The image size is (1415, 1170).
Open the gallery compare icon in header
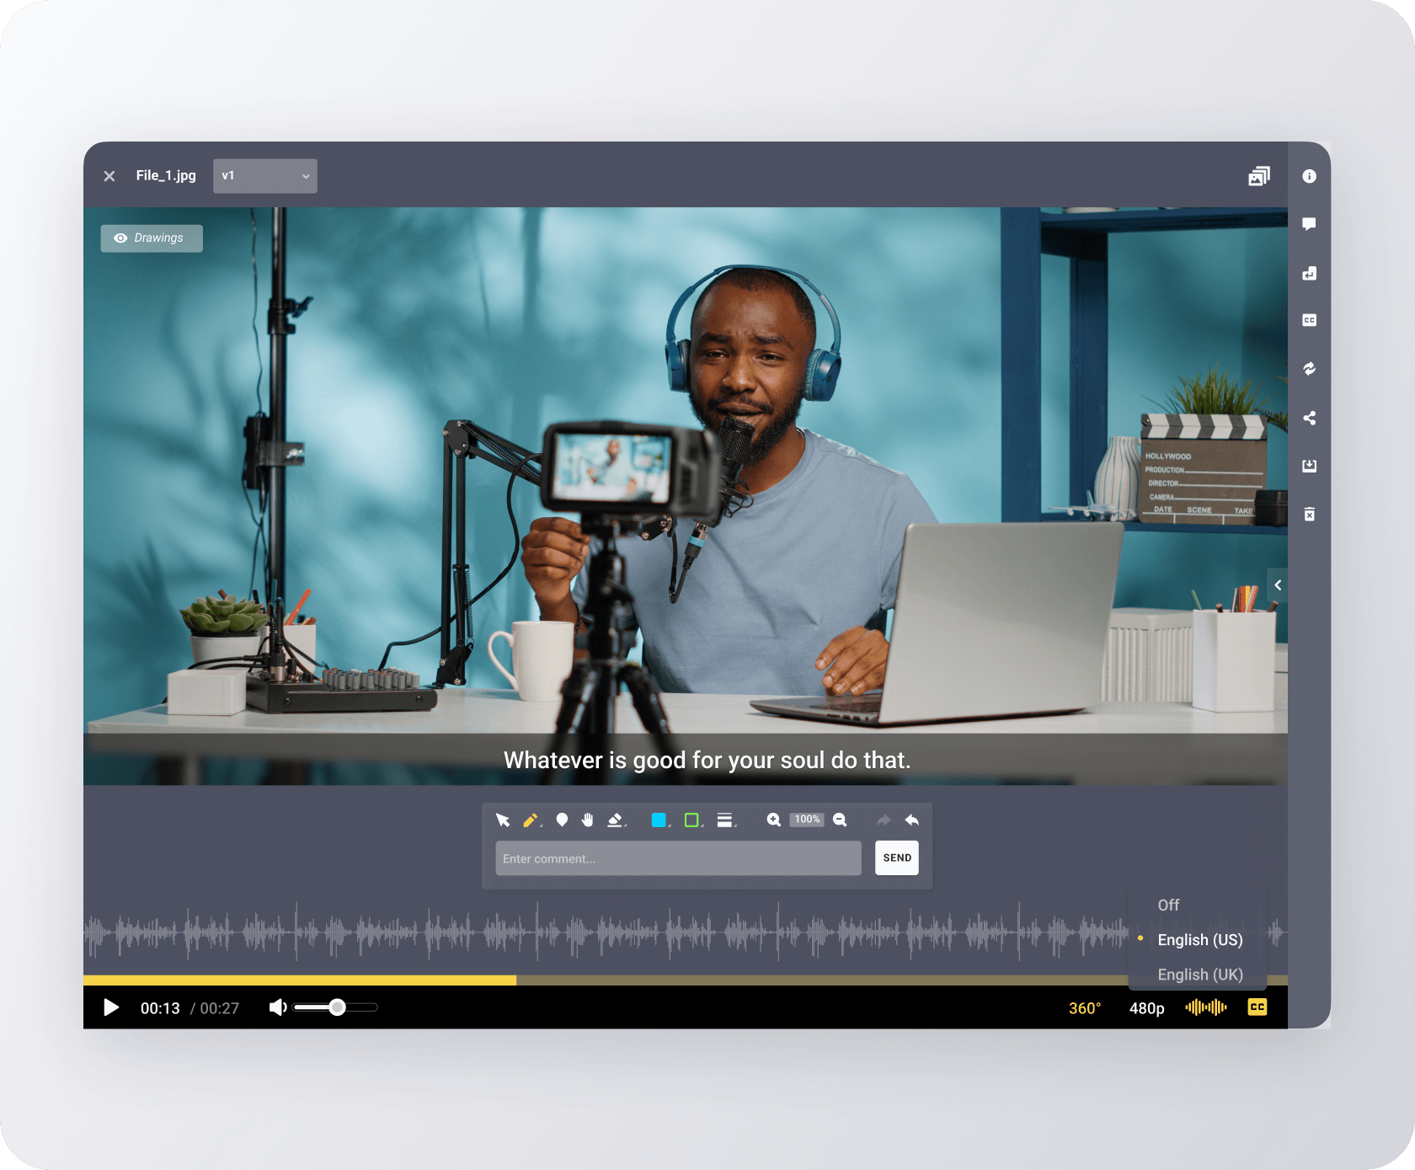click(1259, 176)
